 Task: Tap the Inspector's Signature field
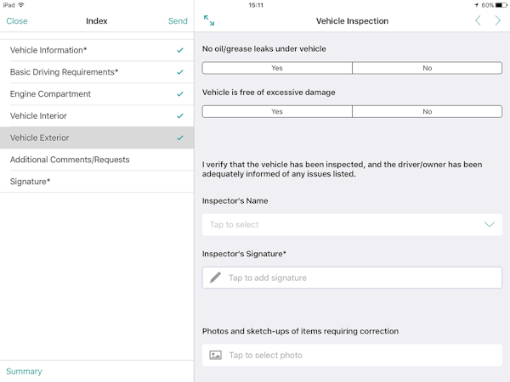click(352, 278)
